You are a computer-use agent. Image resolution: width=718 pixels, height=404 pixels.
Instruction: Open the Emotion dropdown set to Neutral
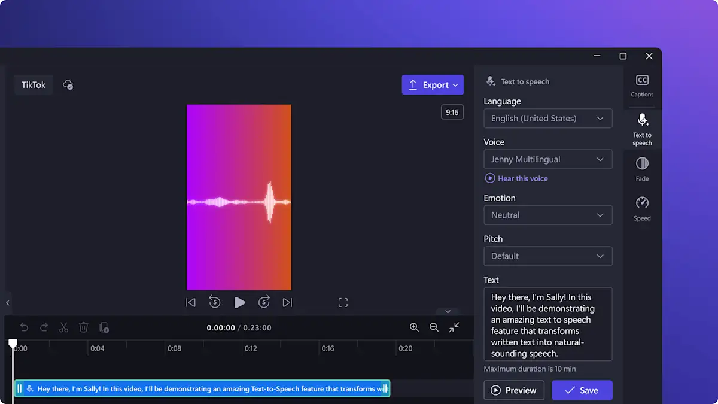tap(547, 215)
